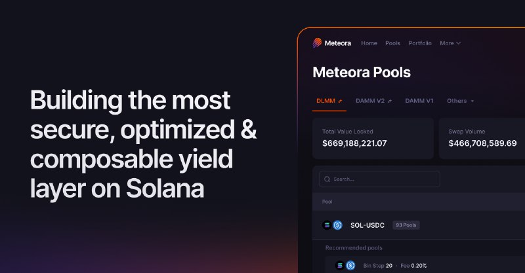Click the 93 Pools badge
The width and height of the screenshot is (525, 273).
406,225
